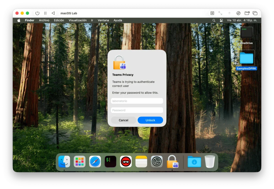Click the shared folder icon in the title bar
This screenshot has height=189, width=274.
(247, 13)
